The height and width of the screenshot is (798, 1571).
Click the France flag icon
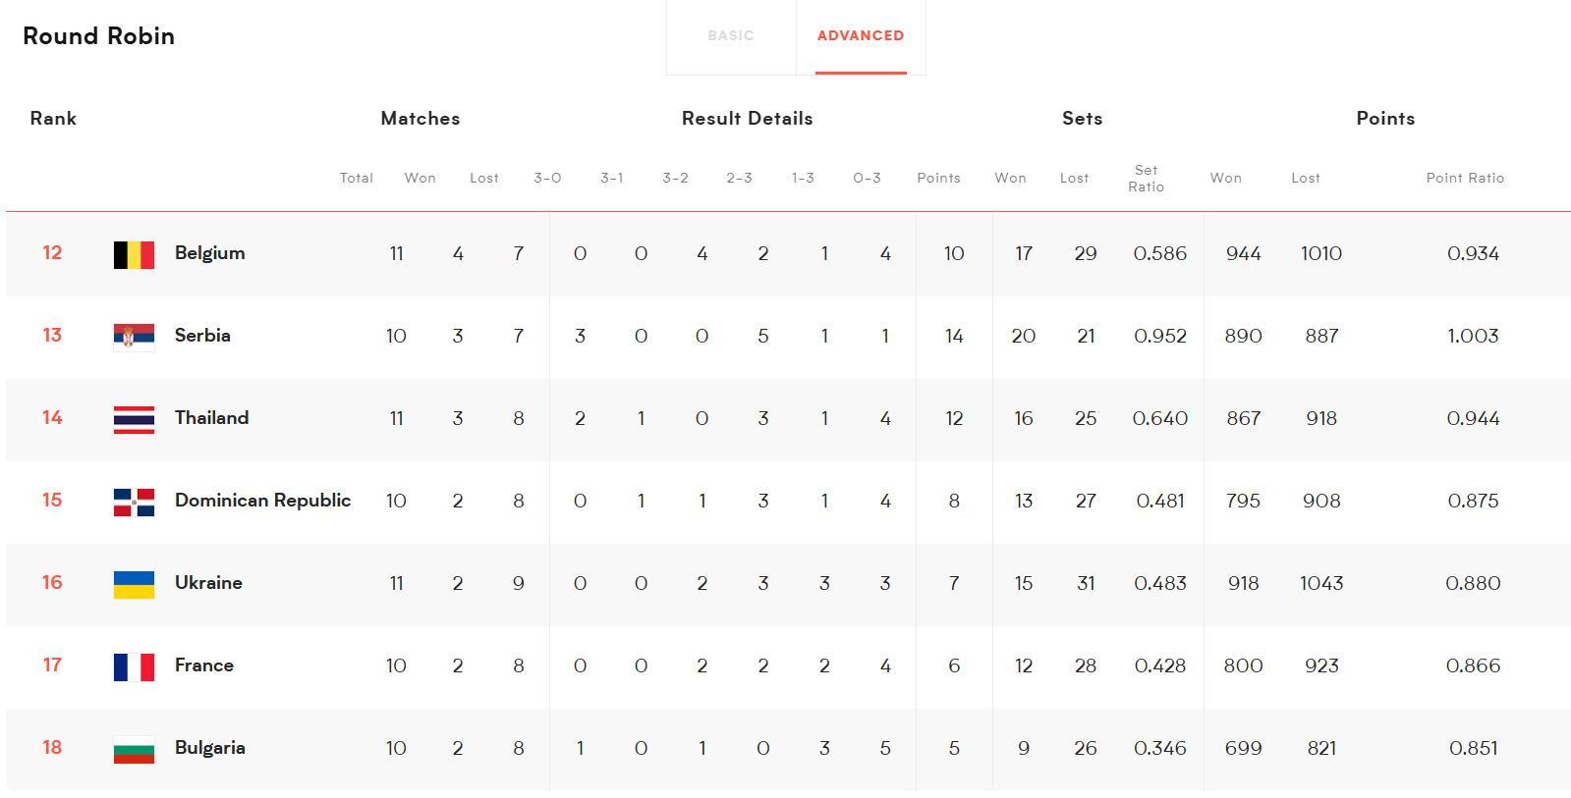[x=134, y=667]
